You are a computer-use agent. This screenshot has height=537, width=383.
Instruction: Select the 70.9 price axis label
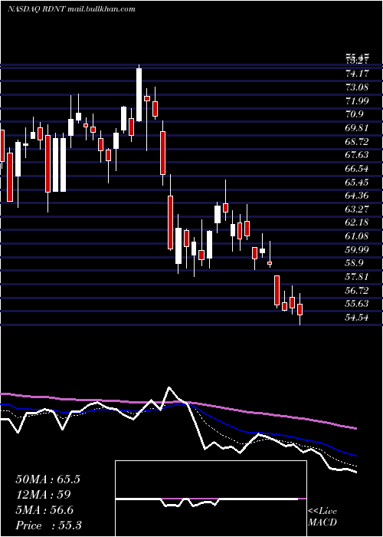(x=355, y=114)
